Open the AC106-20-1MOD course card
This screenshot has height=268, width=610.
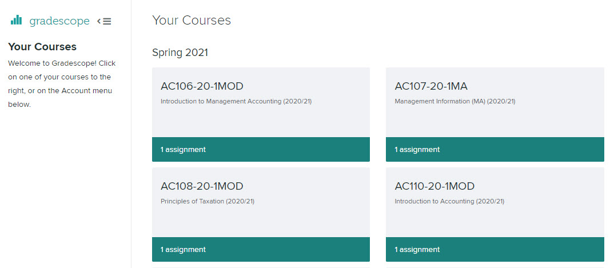click(x=261, y=114)
